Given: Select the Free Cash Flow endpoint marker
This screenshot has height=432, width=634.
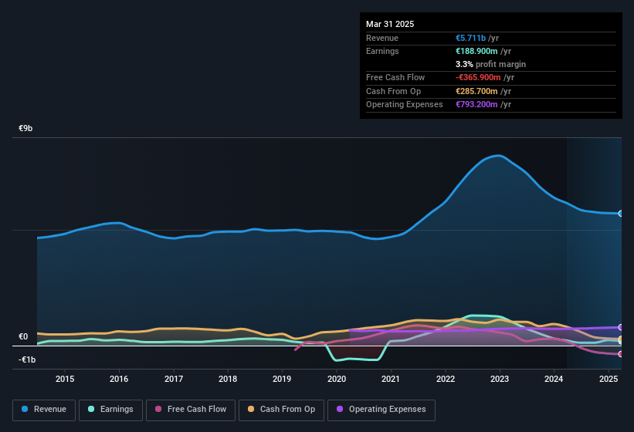Looking at the screenshot, I should point(621,354).
